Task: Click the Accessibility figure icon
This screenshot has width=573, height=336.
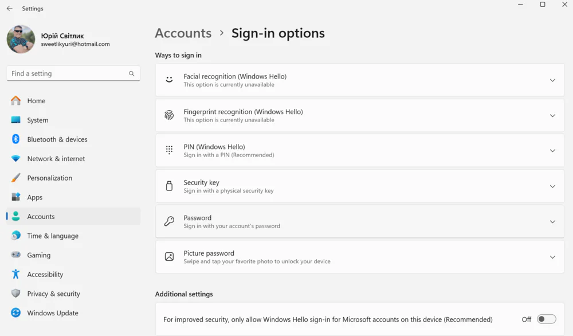Action: coord(15,274)
